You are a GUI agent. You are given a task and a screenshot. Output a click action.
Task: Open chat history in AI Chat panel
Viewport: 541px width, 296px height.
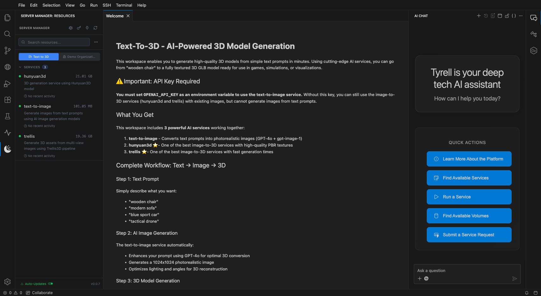click(x=486, y=15)
